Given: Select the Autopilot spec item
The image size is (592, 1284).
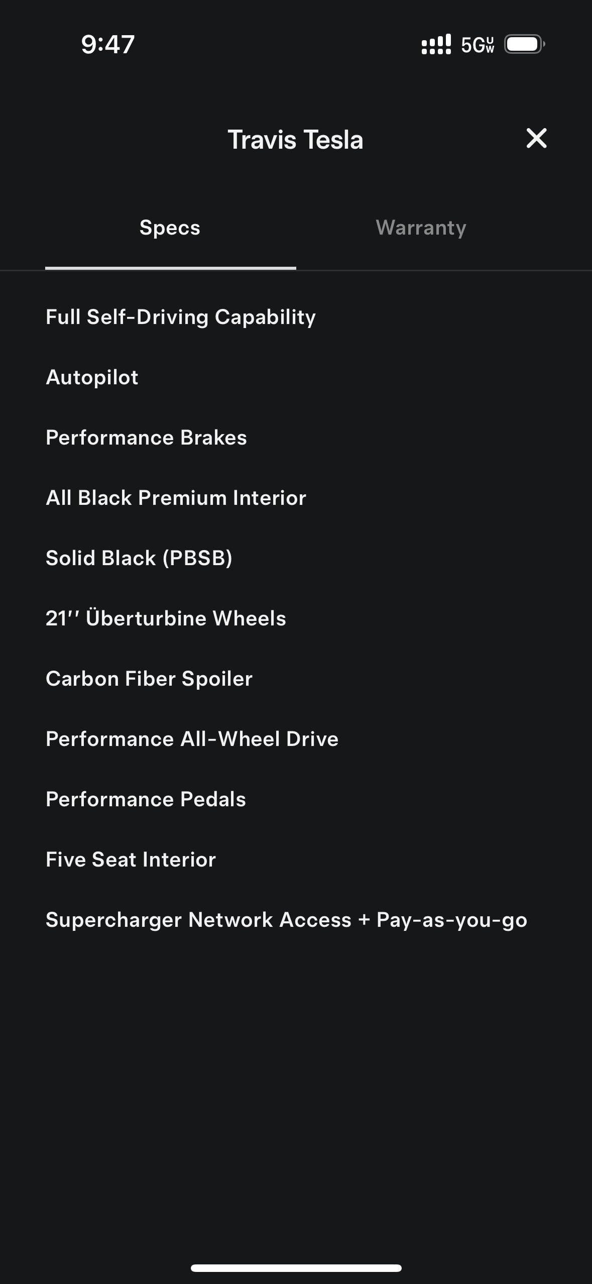Looking at the screenshot, I should [x=92, y=377].
